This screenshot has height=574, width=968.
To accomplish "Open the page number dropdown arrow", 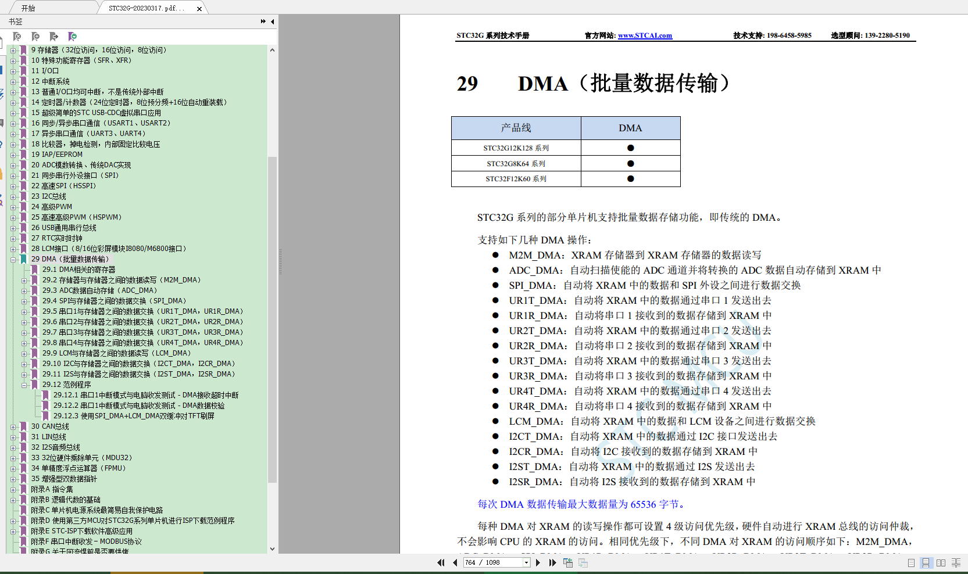I will [x=527, y=562].
